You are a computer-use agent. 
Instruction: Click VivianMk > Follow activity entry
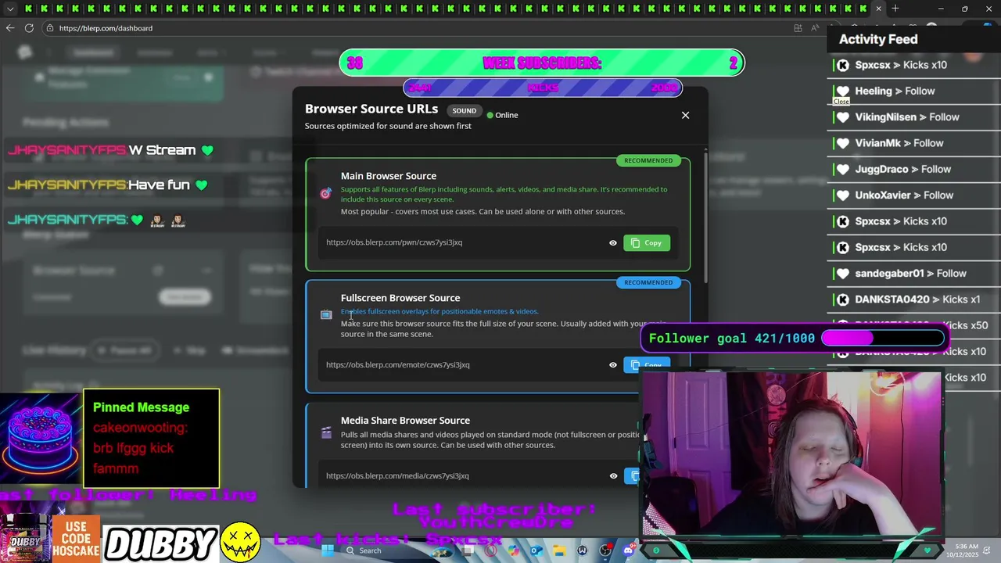coord(899,143)
